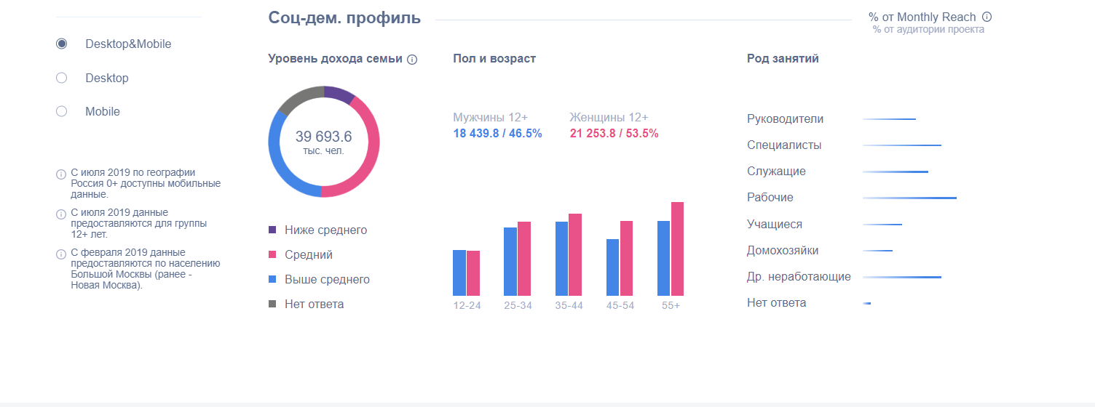
Task: Click the blue Выше среднего legend swatch
Action: point(273,279)
